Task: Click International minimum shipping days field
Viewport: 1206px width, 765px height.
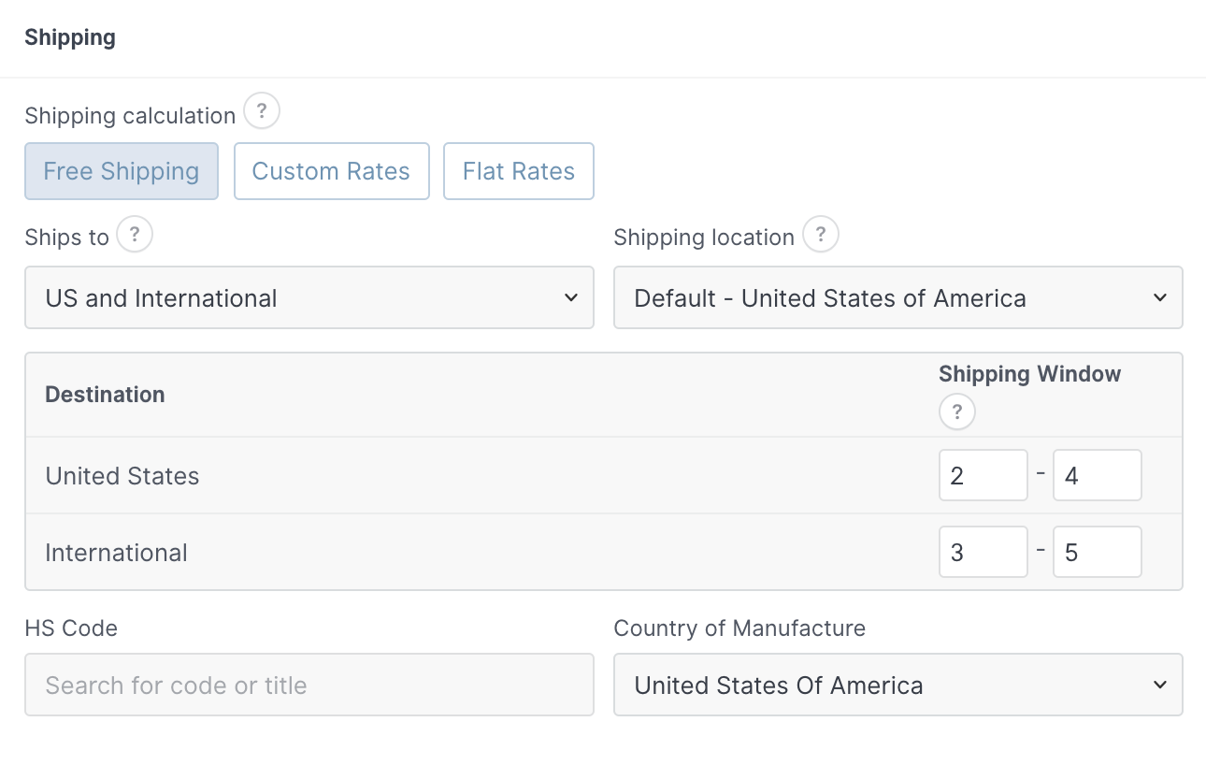Action: 983,552
